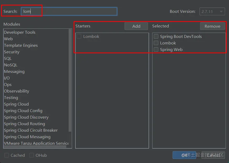Click the Add button

(x=136, y=26)
